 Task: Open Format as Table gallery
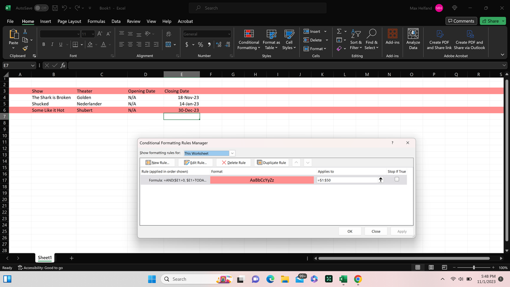pos(271,40)
